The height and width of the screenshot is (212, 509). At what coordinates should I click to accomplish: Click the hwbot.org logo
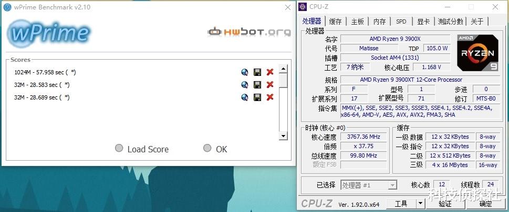tap(249, 32)
